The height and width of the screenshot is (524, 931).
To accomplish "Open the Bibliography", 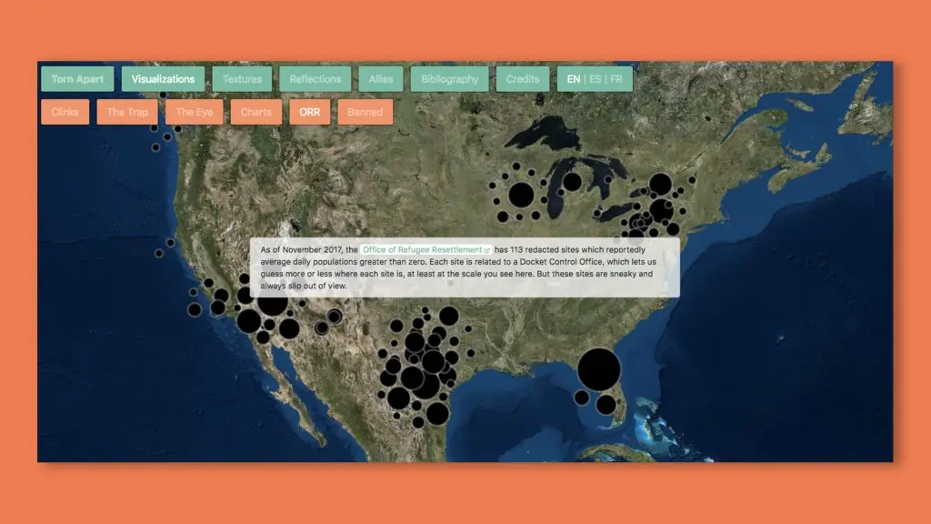I will 449,79.
